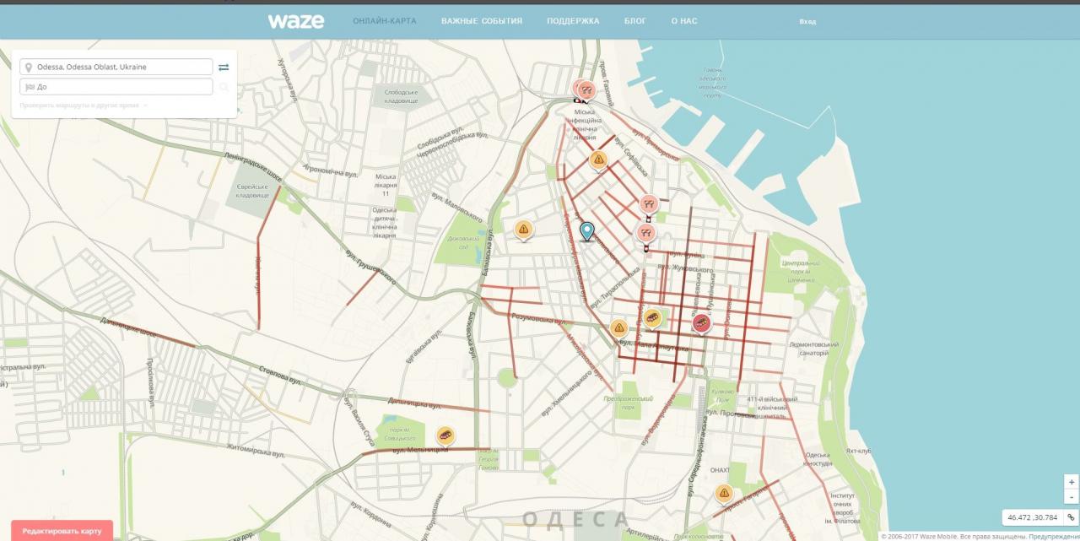Open the road closure marker near the infectious hospital
Viewport: 1080px width, 541px height.
(586, 89)
